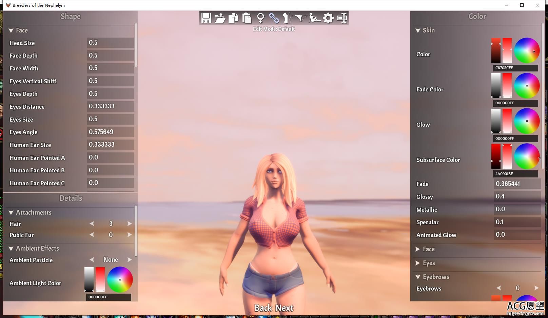Open the load preset folder icon
The height and width of the screenshot is (318, 548).
pos(220,18)
